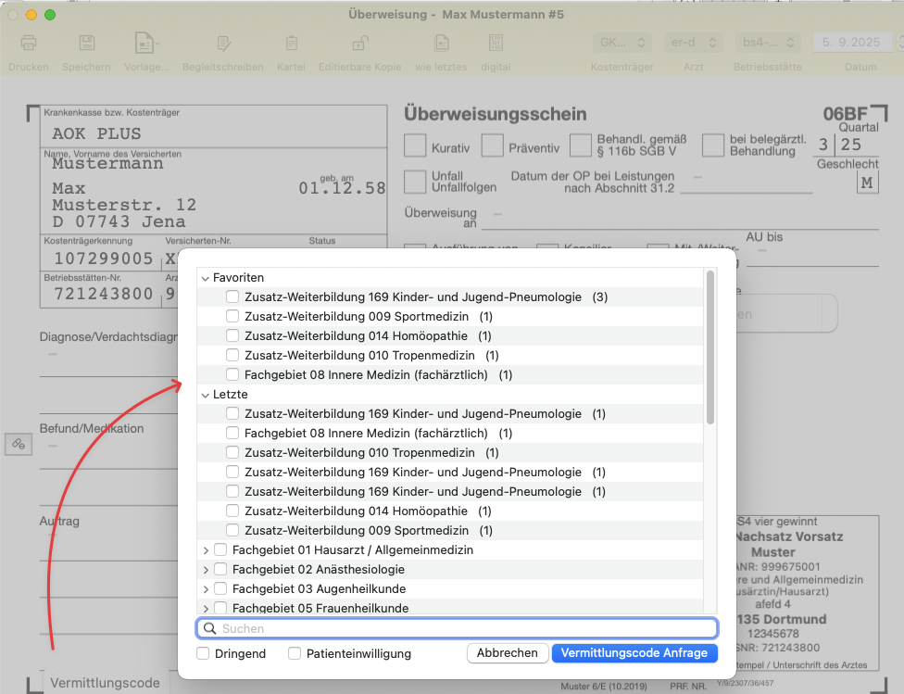Open the Arzt er-d dropdown
The height and width of the screenshot is (694, 904).
pyautogui.click(x=694, y=43)
